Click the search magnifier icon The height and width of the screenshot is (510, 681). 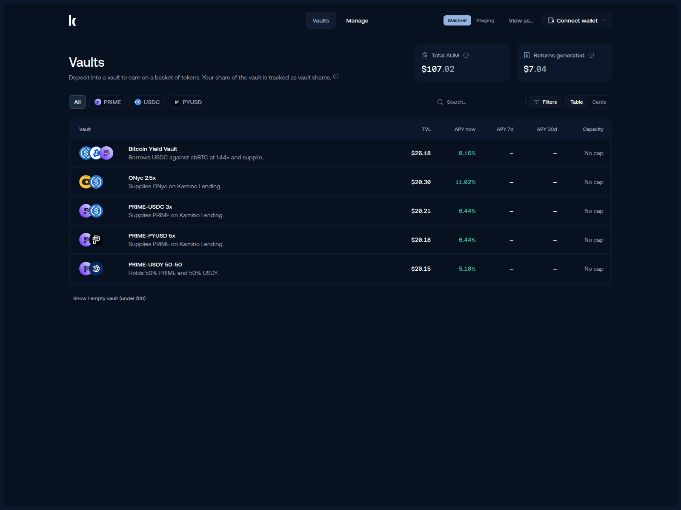coord(440,102)
